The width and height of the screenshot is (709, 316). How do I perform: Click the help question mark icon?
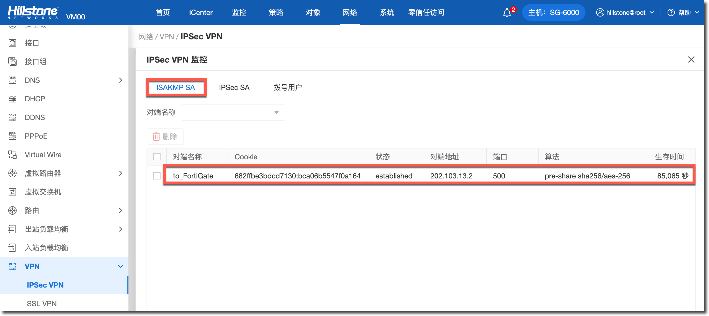coord(671,13)
